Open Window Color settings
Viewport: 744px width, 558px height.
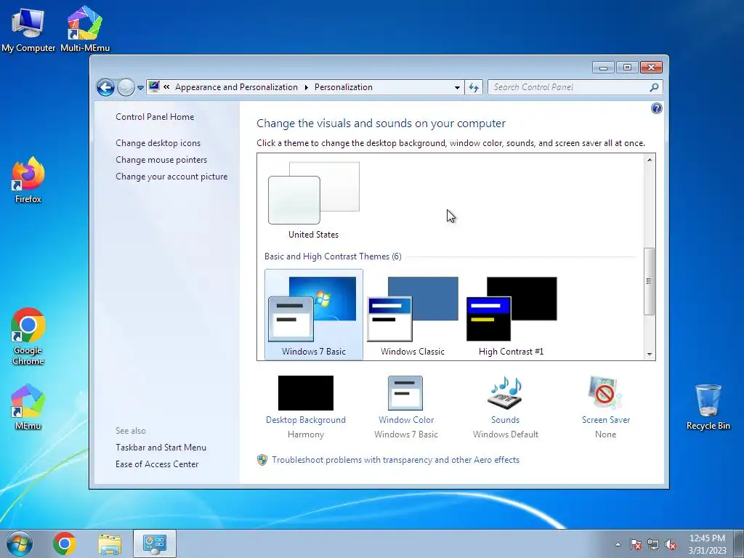point(405,407)
